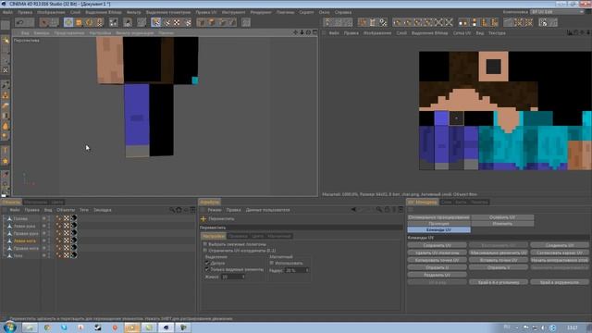This screenshot has height=333, width=592.
Task: Click the pan icon at viewport top-right
Action: pos(296,32)
